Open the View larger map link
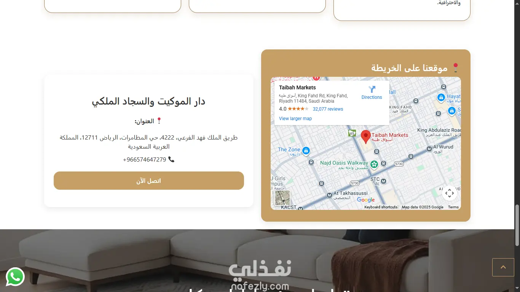The width and height of the screenshot is (520, 292). pyautogui.click(x=295, y=119)
